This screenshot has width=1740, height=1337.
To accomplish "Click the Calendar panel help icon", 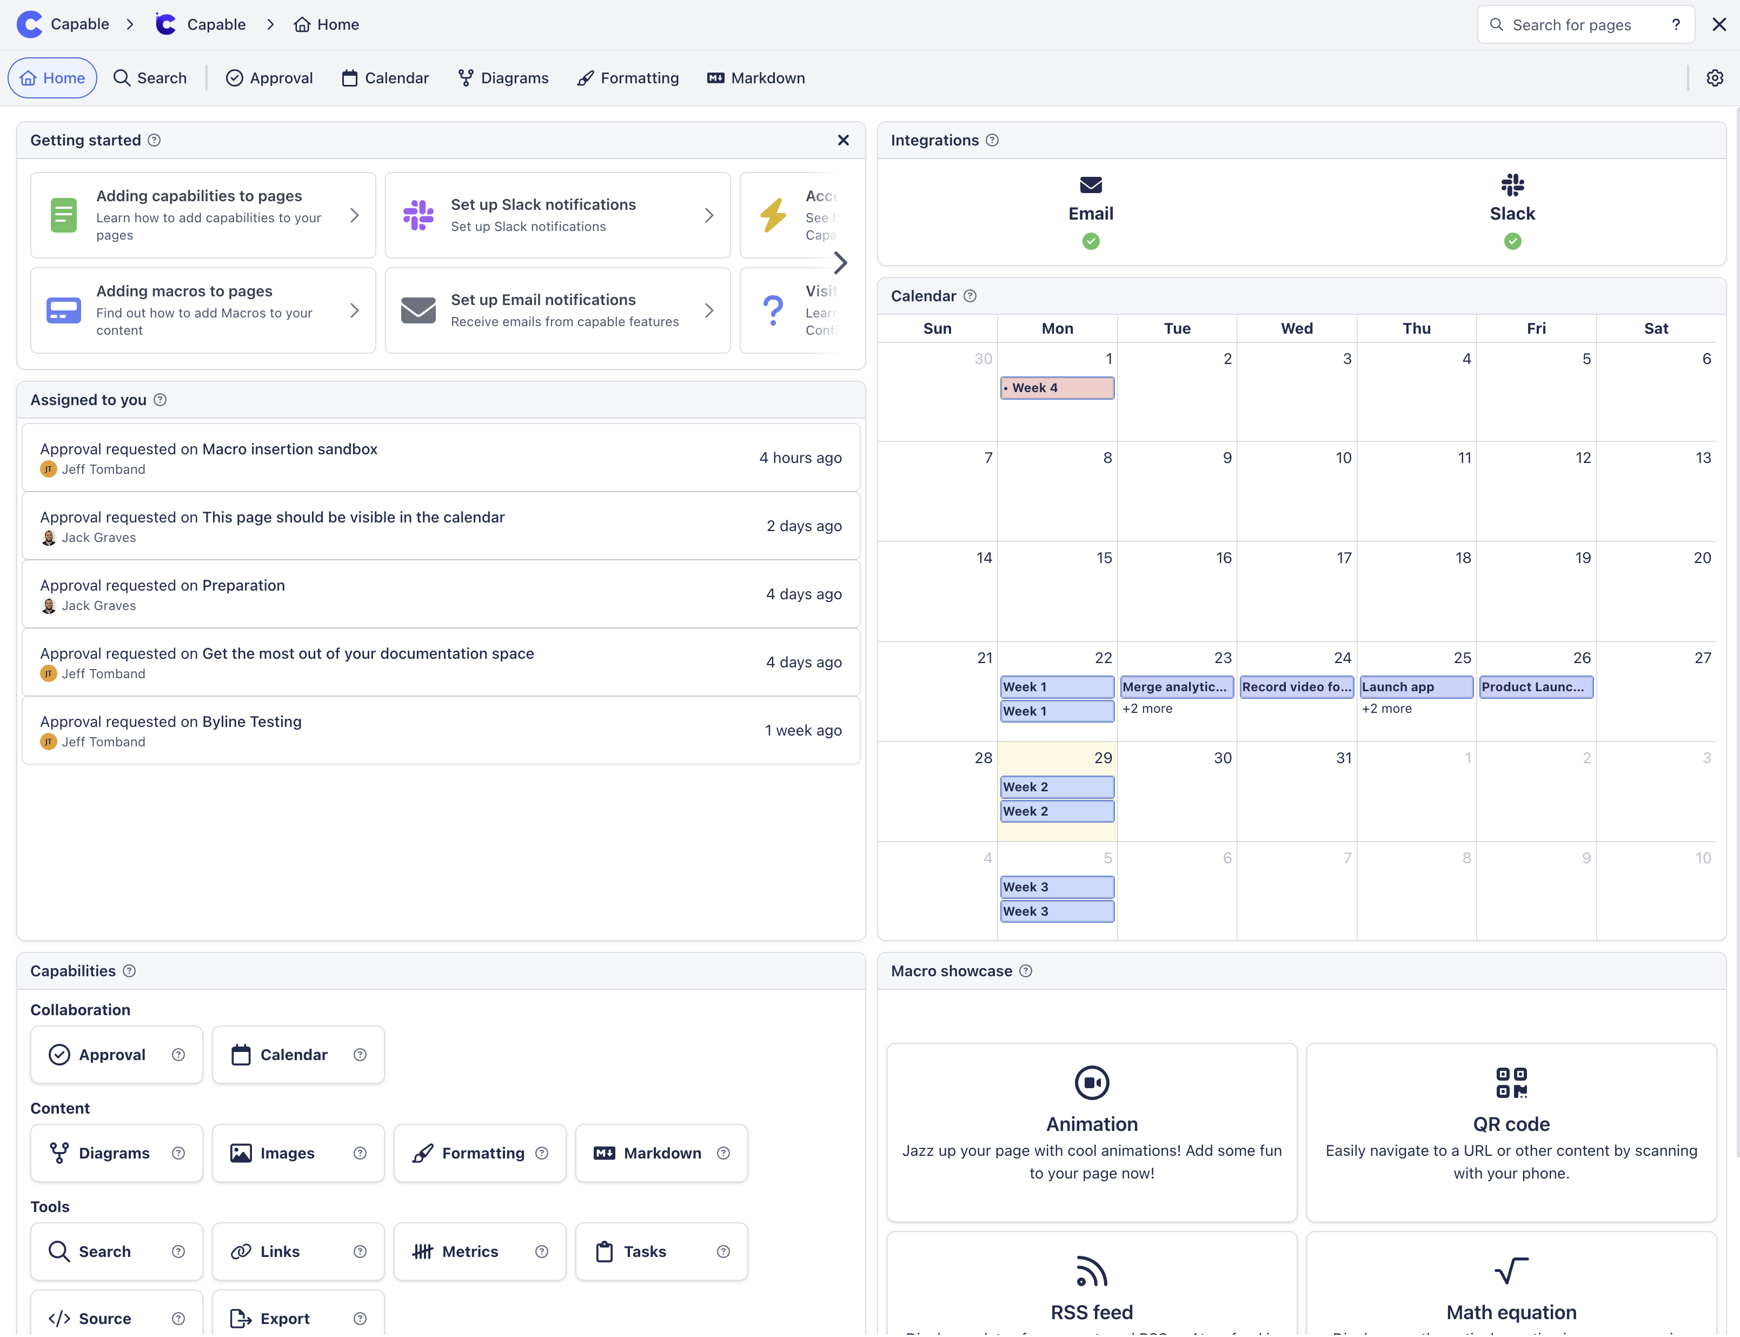I will click(970, 296).
